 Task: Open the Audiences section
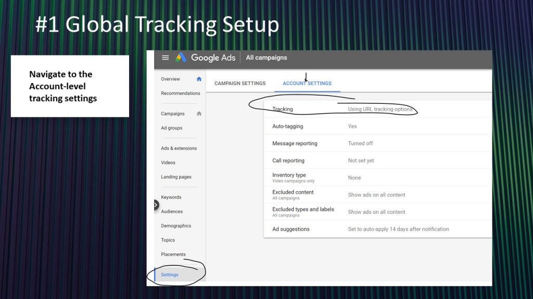[172, 211]
